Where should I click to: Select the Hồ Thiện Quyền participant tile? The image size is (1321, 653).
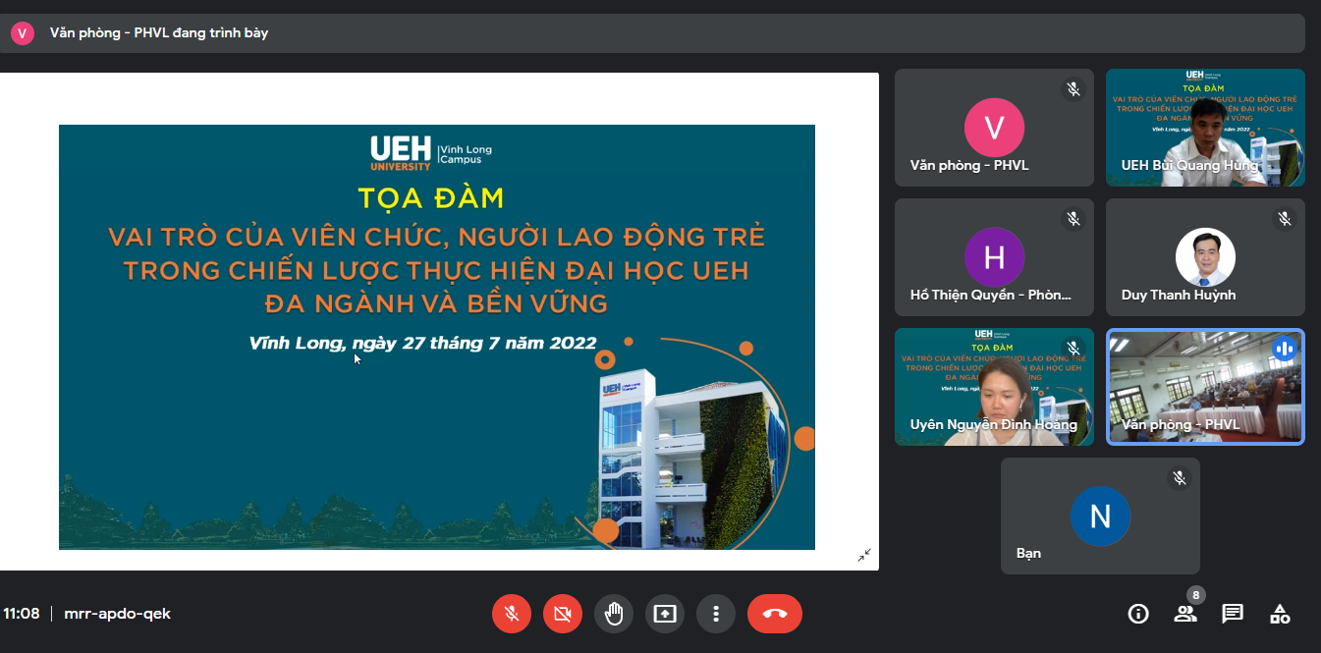[994, 257]
